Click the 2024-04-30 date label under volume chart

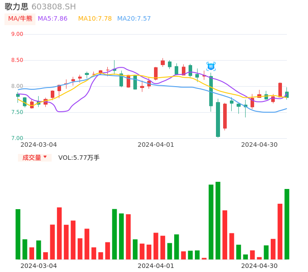tap(259, 266)
